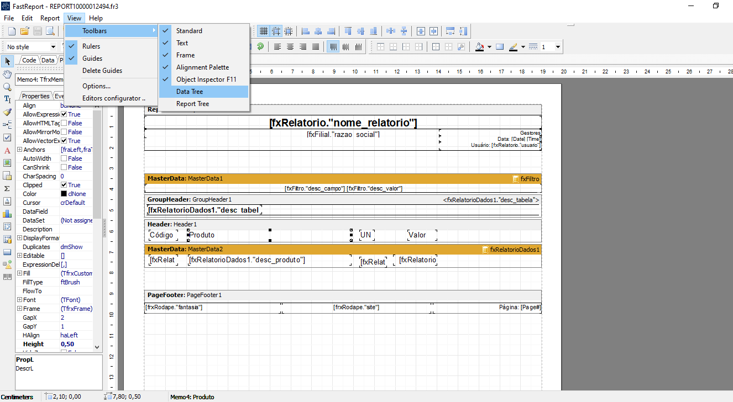Expand the Anchors property node
The height and width of the screenshot is (402, 733).
point(19,150)
